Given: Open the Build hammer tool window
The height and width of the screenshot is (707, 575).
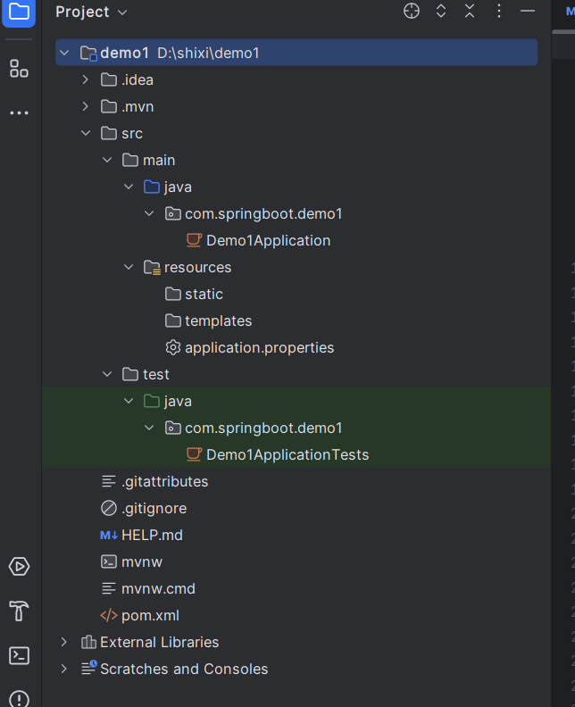Looking at the screenshot, I should (19, 611).
